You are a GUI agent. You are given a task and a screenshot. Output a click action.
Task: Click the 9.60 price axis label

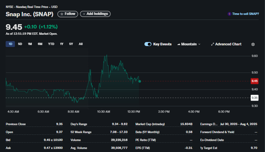[254, 56]
